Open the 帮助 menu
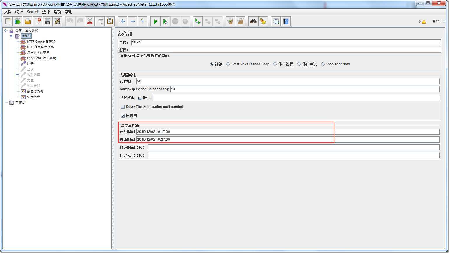This screenshot has height=253, width=449. coord(69,12)
